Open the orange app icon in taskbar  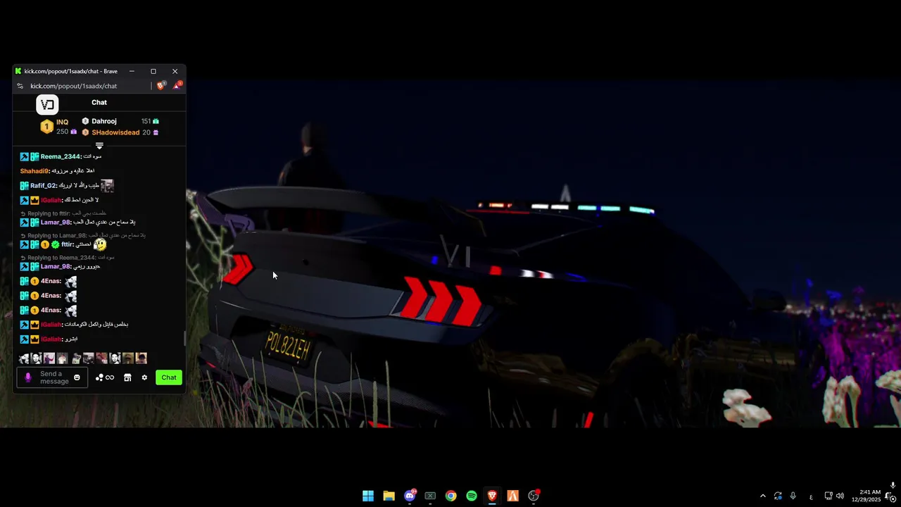pyautogui.click(x=513, y=496)
